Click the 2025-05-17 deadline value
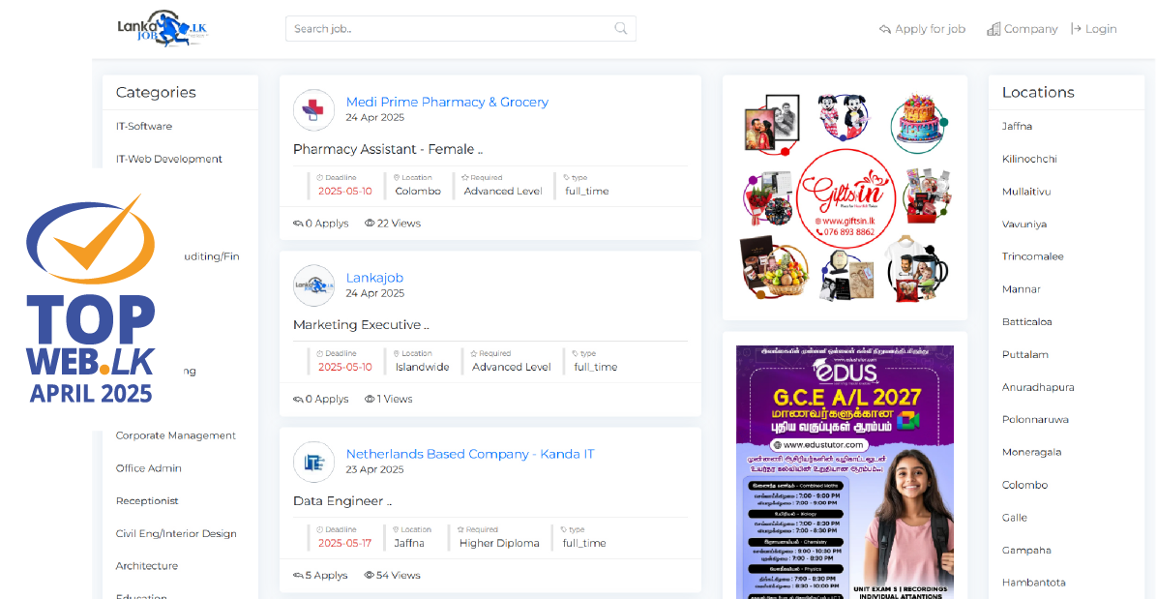Viewport: 1157px width, 599px height. 344,543
